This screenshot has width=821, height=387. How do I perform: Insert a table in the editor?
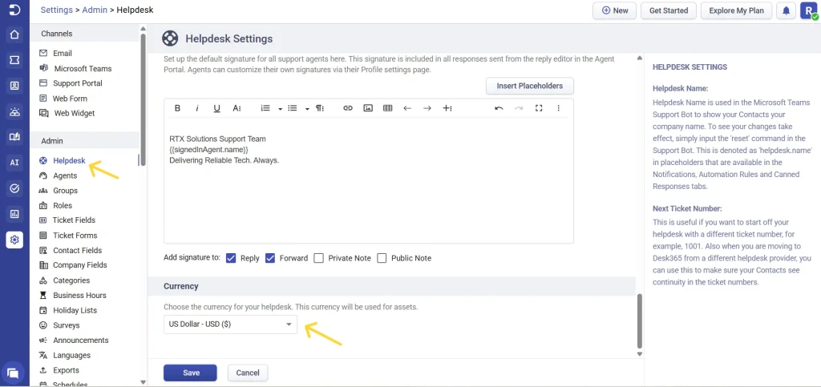(388, 108)
